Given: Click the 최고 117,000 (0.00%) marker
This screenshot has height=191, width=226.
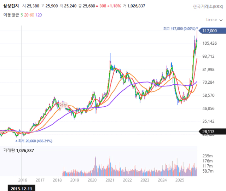Looking at the screenshot, I should point(181,29).
